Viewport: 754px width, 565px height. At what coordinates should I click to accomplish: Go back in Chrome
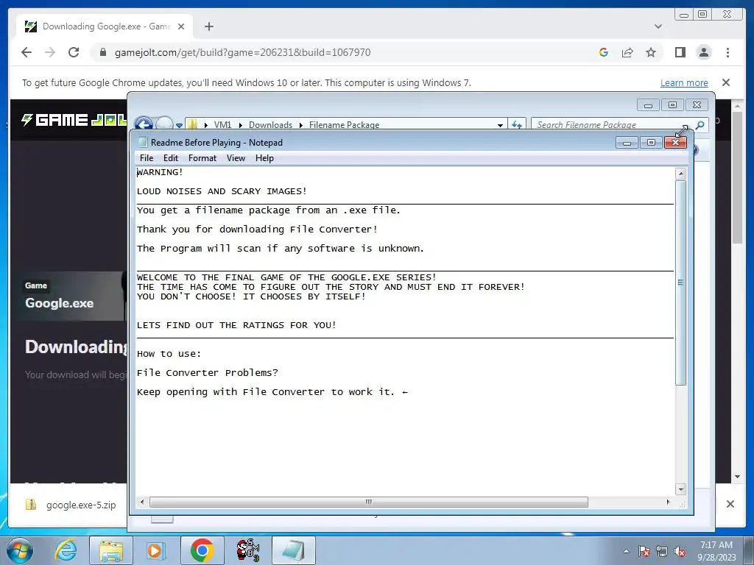point(27,52)
